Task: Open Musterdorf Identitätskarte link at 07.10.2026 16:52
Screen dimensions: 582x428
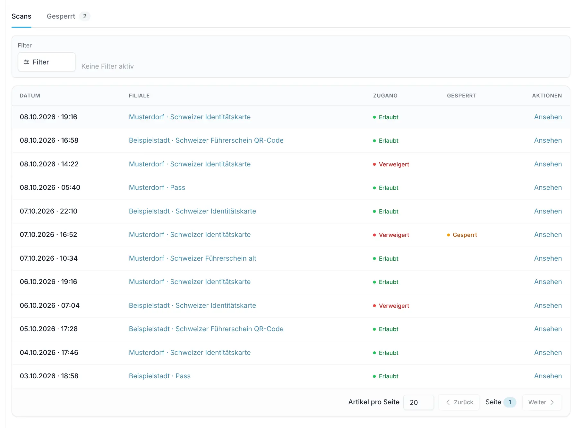Action: pyautogui.click(x=190, y=235)
